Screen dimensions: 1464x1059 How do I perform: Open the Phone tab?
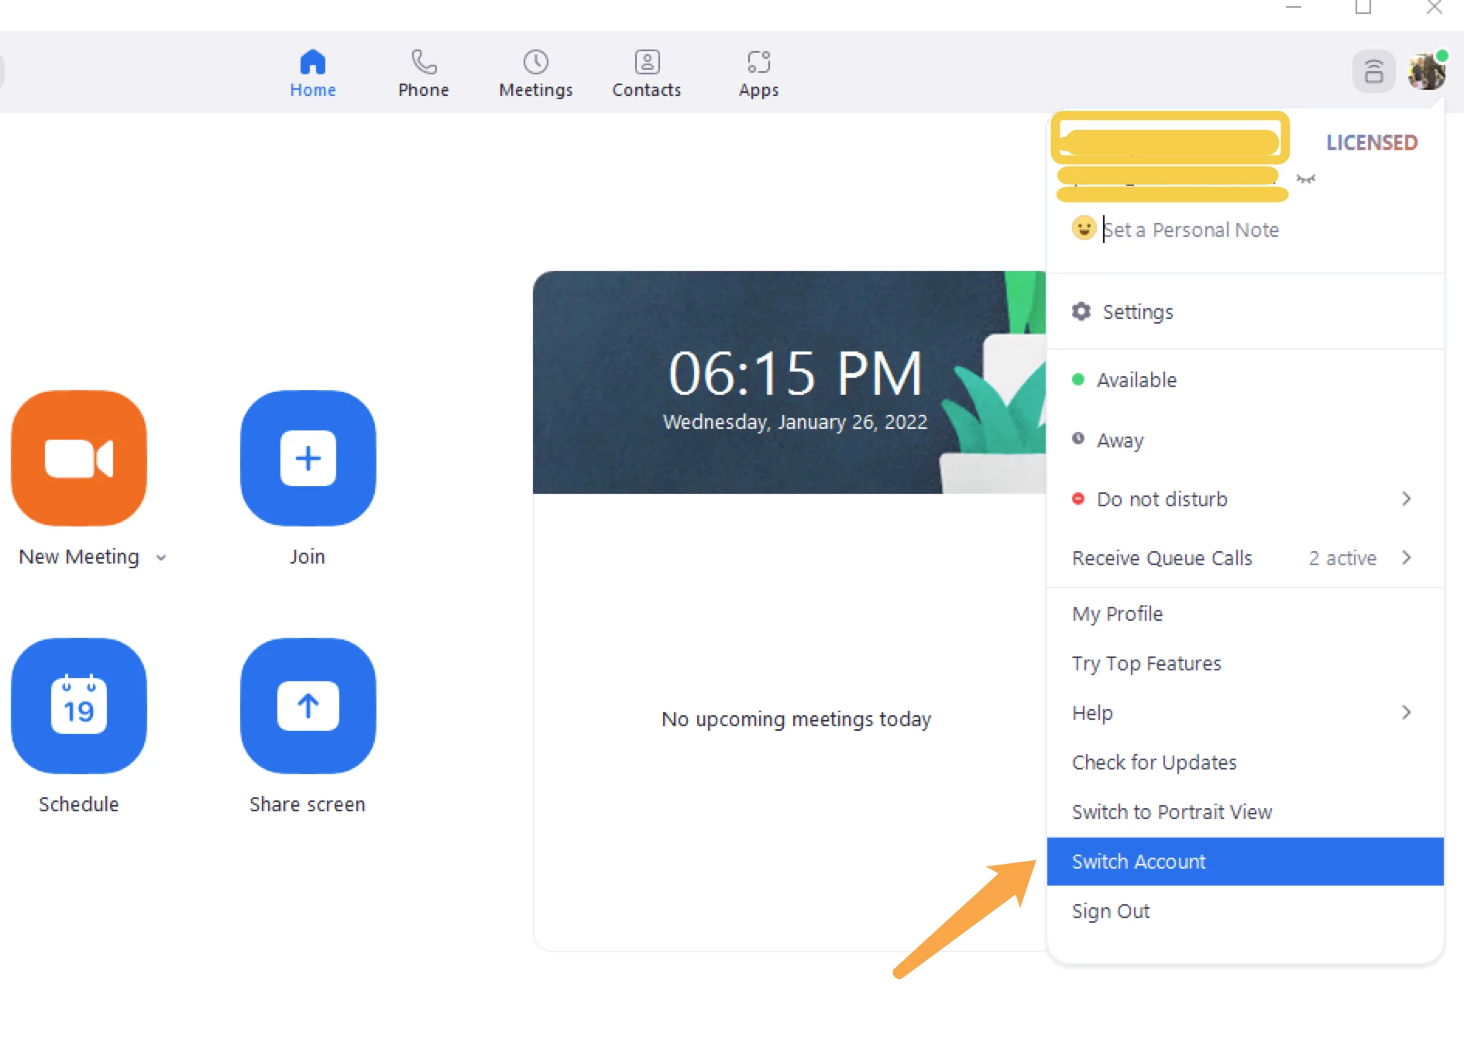click(x=424, y=74)
